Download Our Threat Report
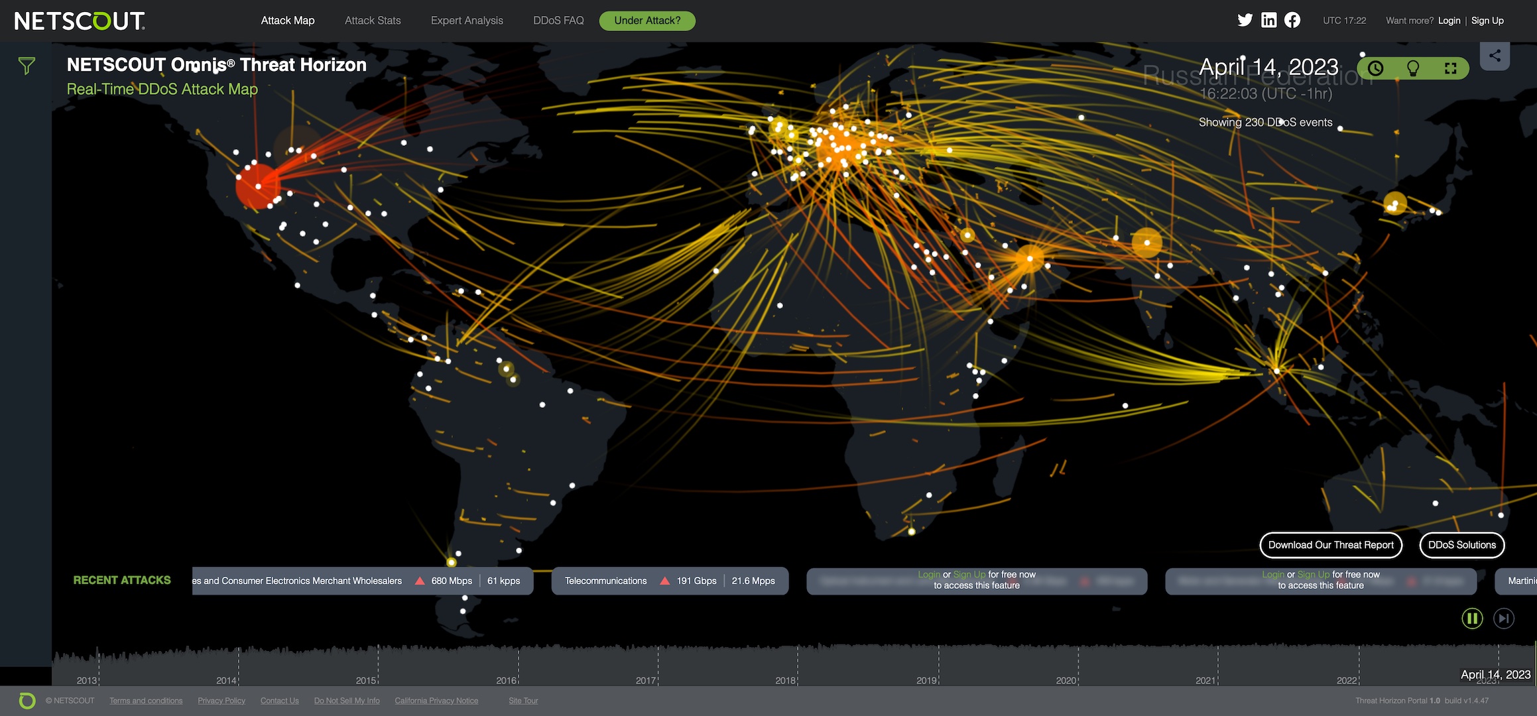 coord(1331,545)
